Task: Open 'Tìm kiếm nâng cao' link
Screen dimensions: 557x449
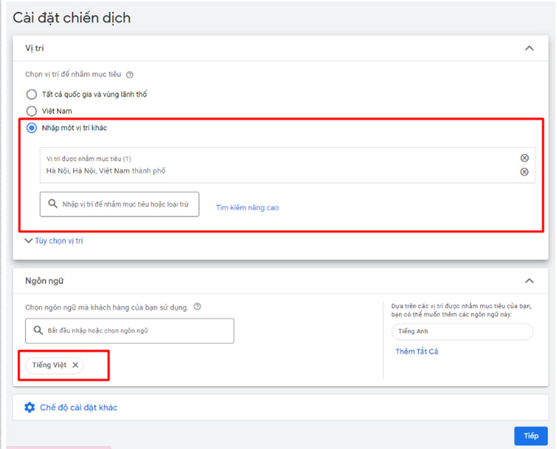Action: tap(248, 207)
